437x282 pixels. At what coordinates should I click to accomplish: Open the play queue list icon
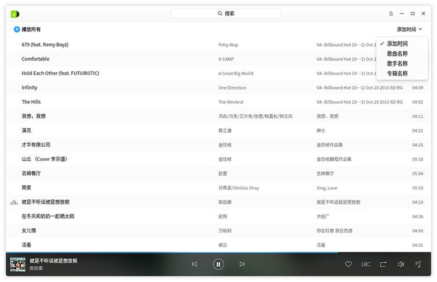coord(418,264)
